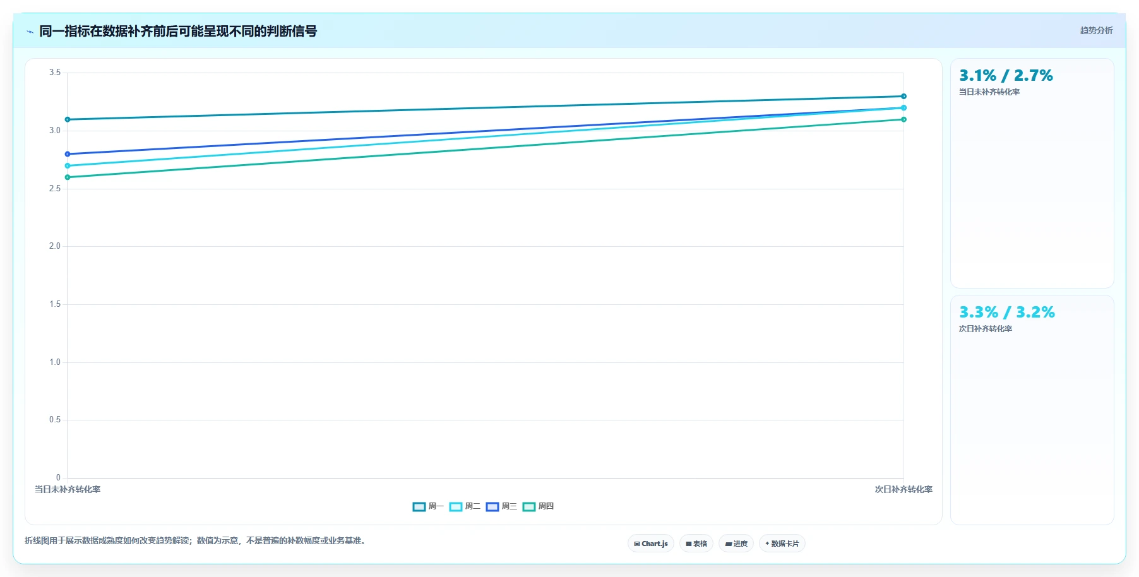1139x577 pixels.
Task: Select the 周四 point at 次日补齐转化率 (3.1)
Action: coord(903,119)
